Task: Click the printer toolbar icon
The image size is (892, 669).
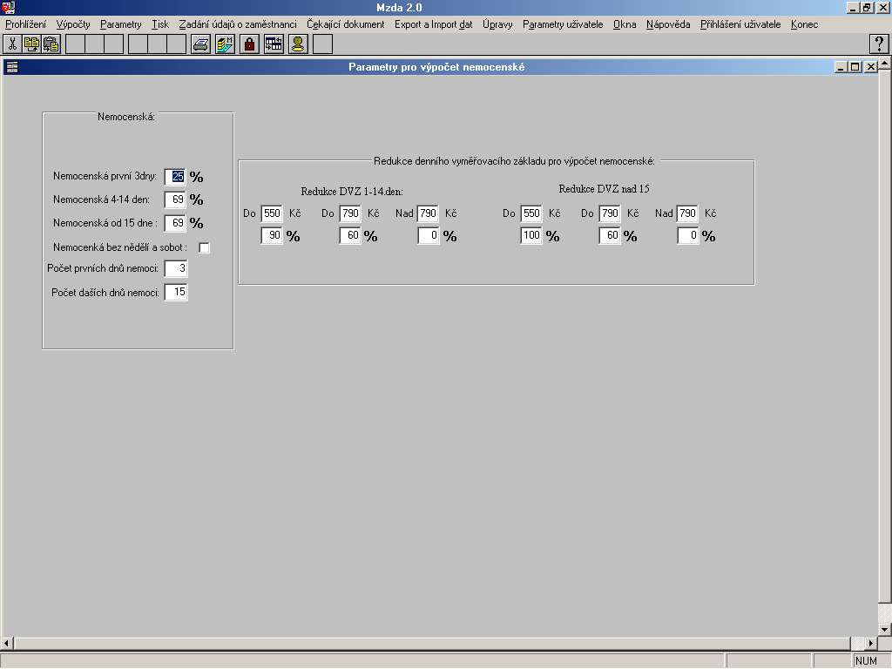Action: click(x=201, y=44)
